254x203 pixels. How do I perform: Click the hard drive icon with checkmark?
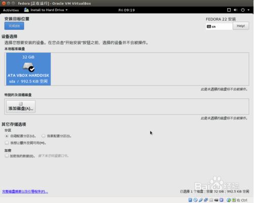click(x=28, y=67)
